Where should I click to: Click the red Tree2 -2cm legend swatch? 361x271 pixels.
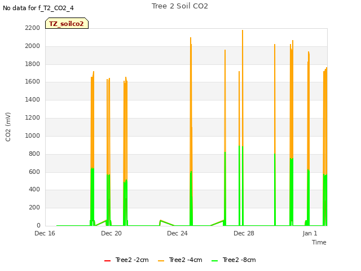[x=108, y=261]
